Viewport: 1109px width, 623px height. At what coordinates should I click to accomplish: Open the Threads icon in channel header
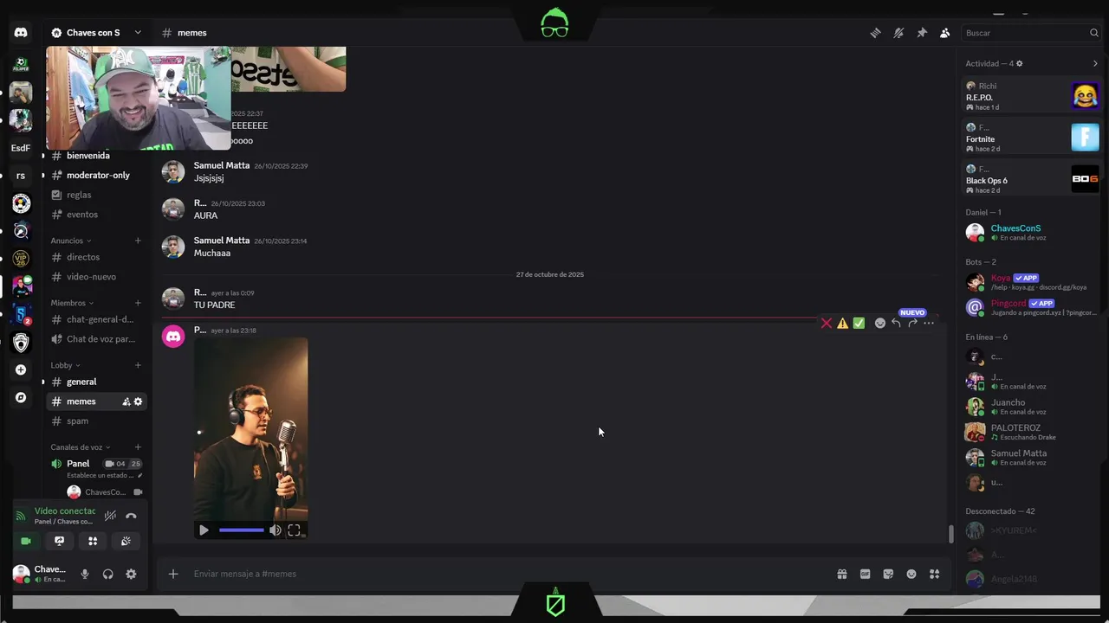coord(875,33)
